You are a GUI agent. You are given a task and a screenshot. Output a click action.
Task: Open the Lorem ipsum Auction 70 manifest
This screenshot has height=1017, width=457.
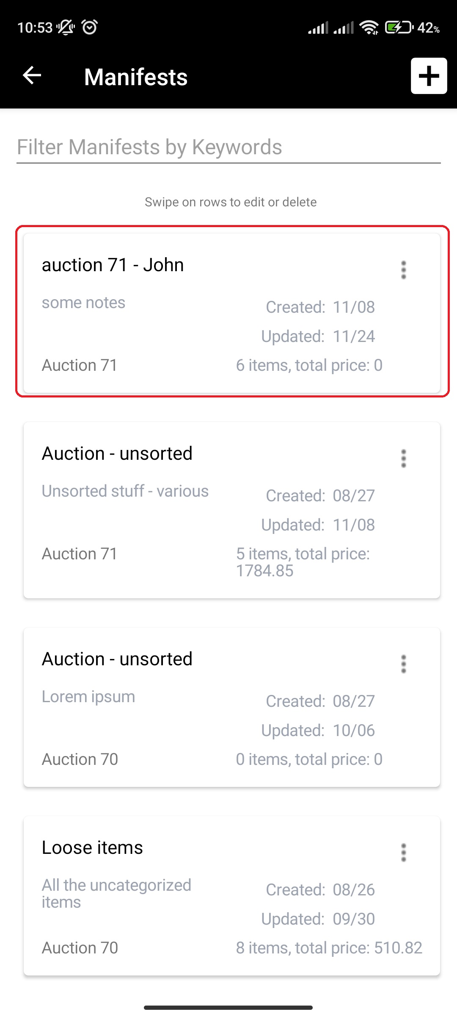pos(232,707)
